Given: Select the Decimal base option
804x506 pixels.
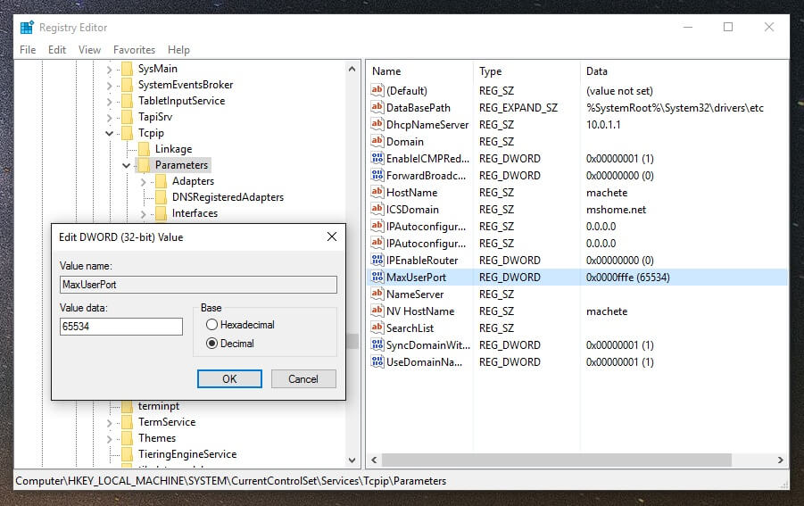Looking at the screenshot, I should pyautogui.click(x=211, y=344).
